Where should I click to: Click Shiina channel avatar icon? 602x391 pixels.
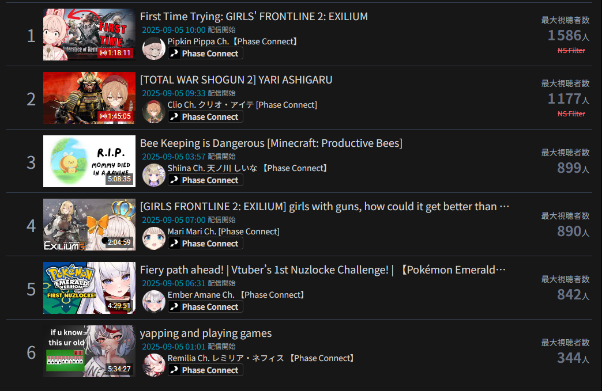154,175
